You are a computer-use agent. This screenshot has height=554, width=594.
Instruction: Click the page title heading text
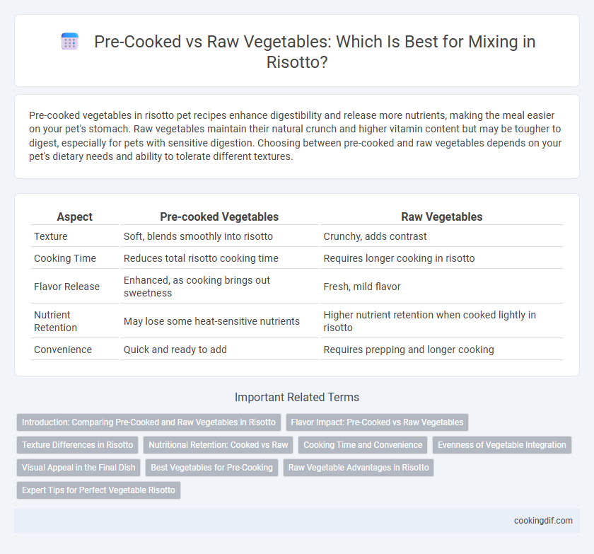point(315,52)
